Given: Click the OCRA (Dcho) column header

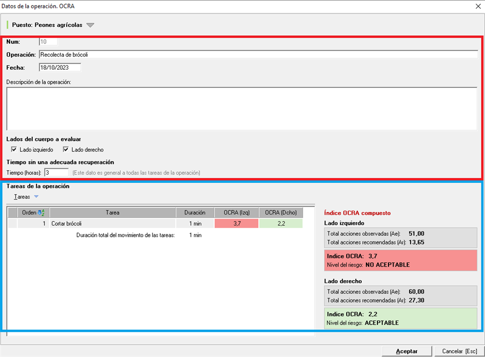Looking at the screenshot, I should [x=281, y=213].
